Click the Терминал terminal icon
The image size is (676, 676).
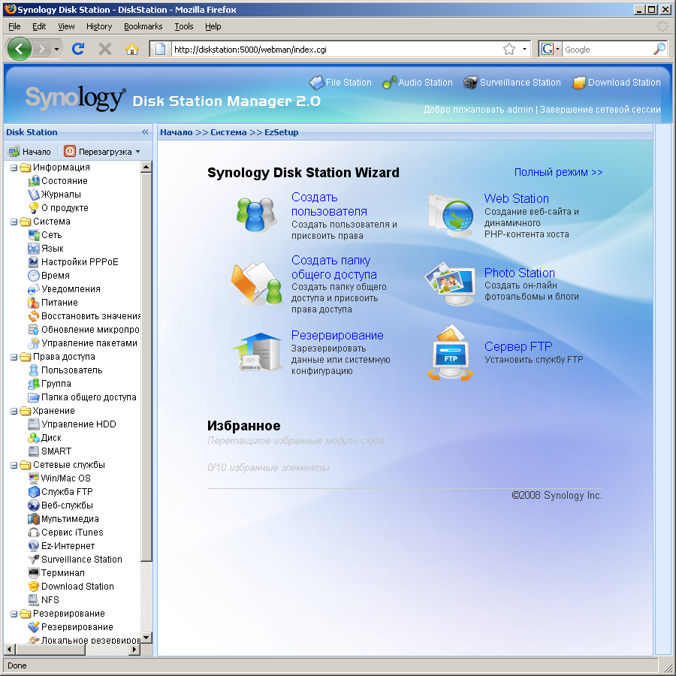(x=34, y=573)
